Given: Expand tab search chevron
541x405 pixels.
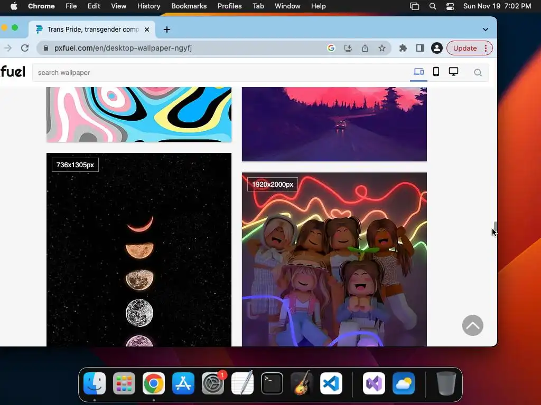Looking at the screenshot, I should tap(486, 30).
